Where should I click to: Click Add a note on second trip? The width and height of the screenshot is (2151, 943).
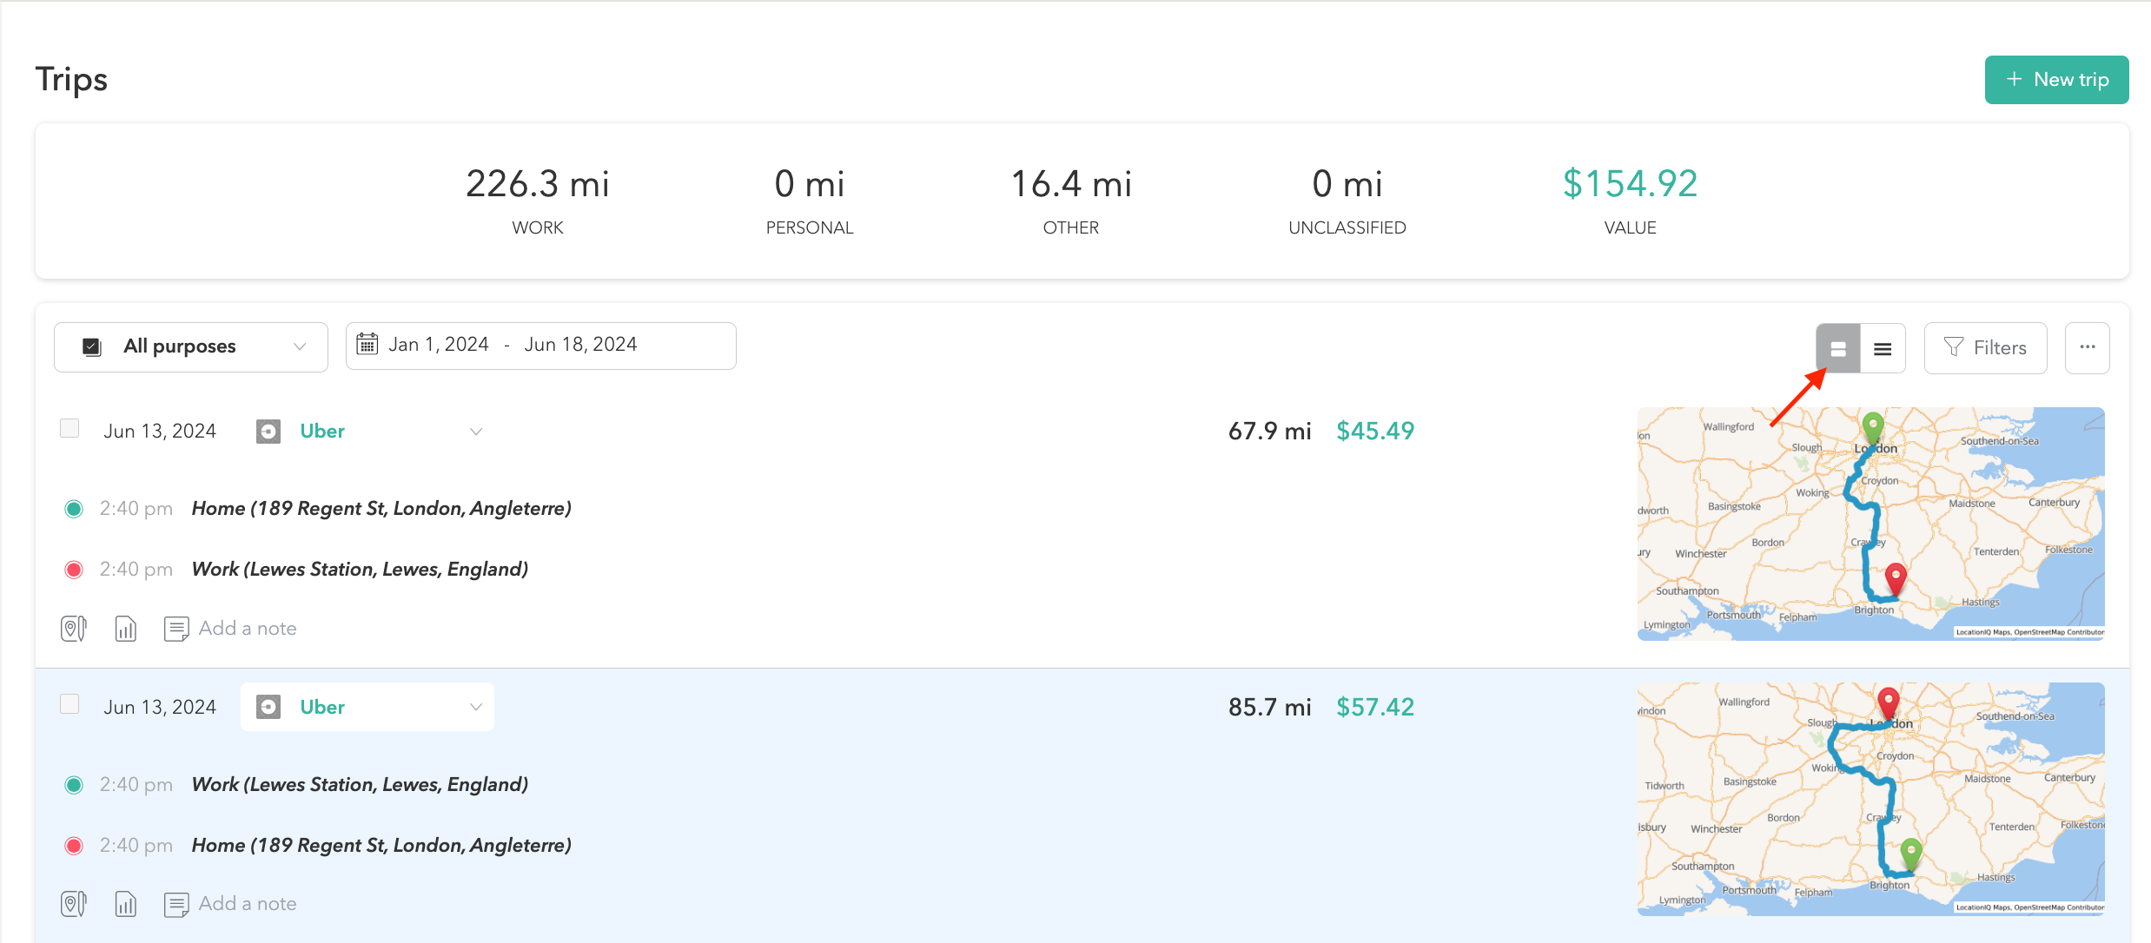pyautogui.click(x=248, y=904)
